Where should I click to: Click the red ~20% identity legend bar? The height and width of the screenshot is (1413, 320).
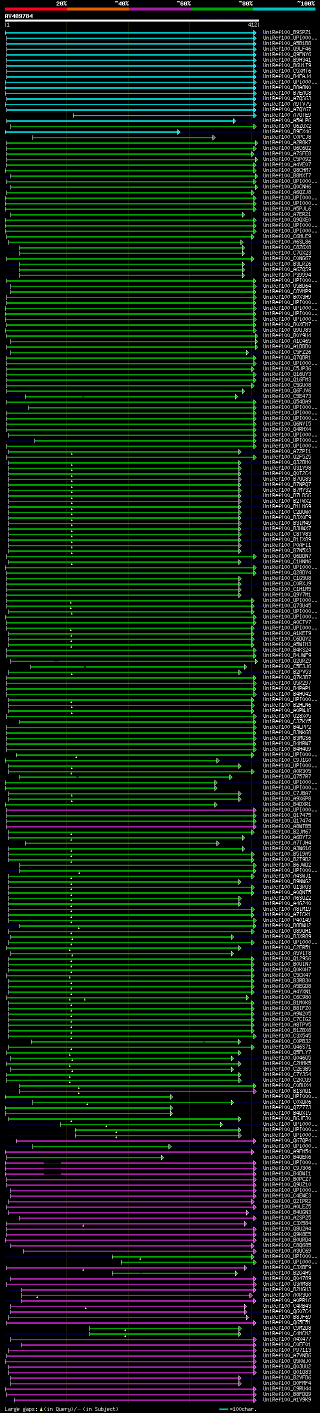(36, 10)
